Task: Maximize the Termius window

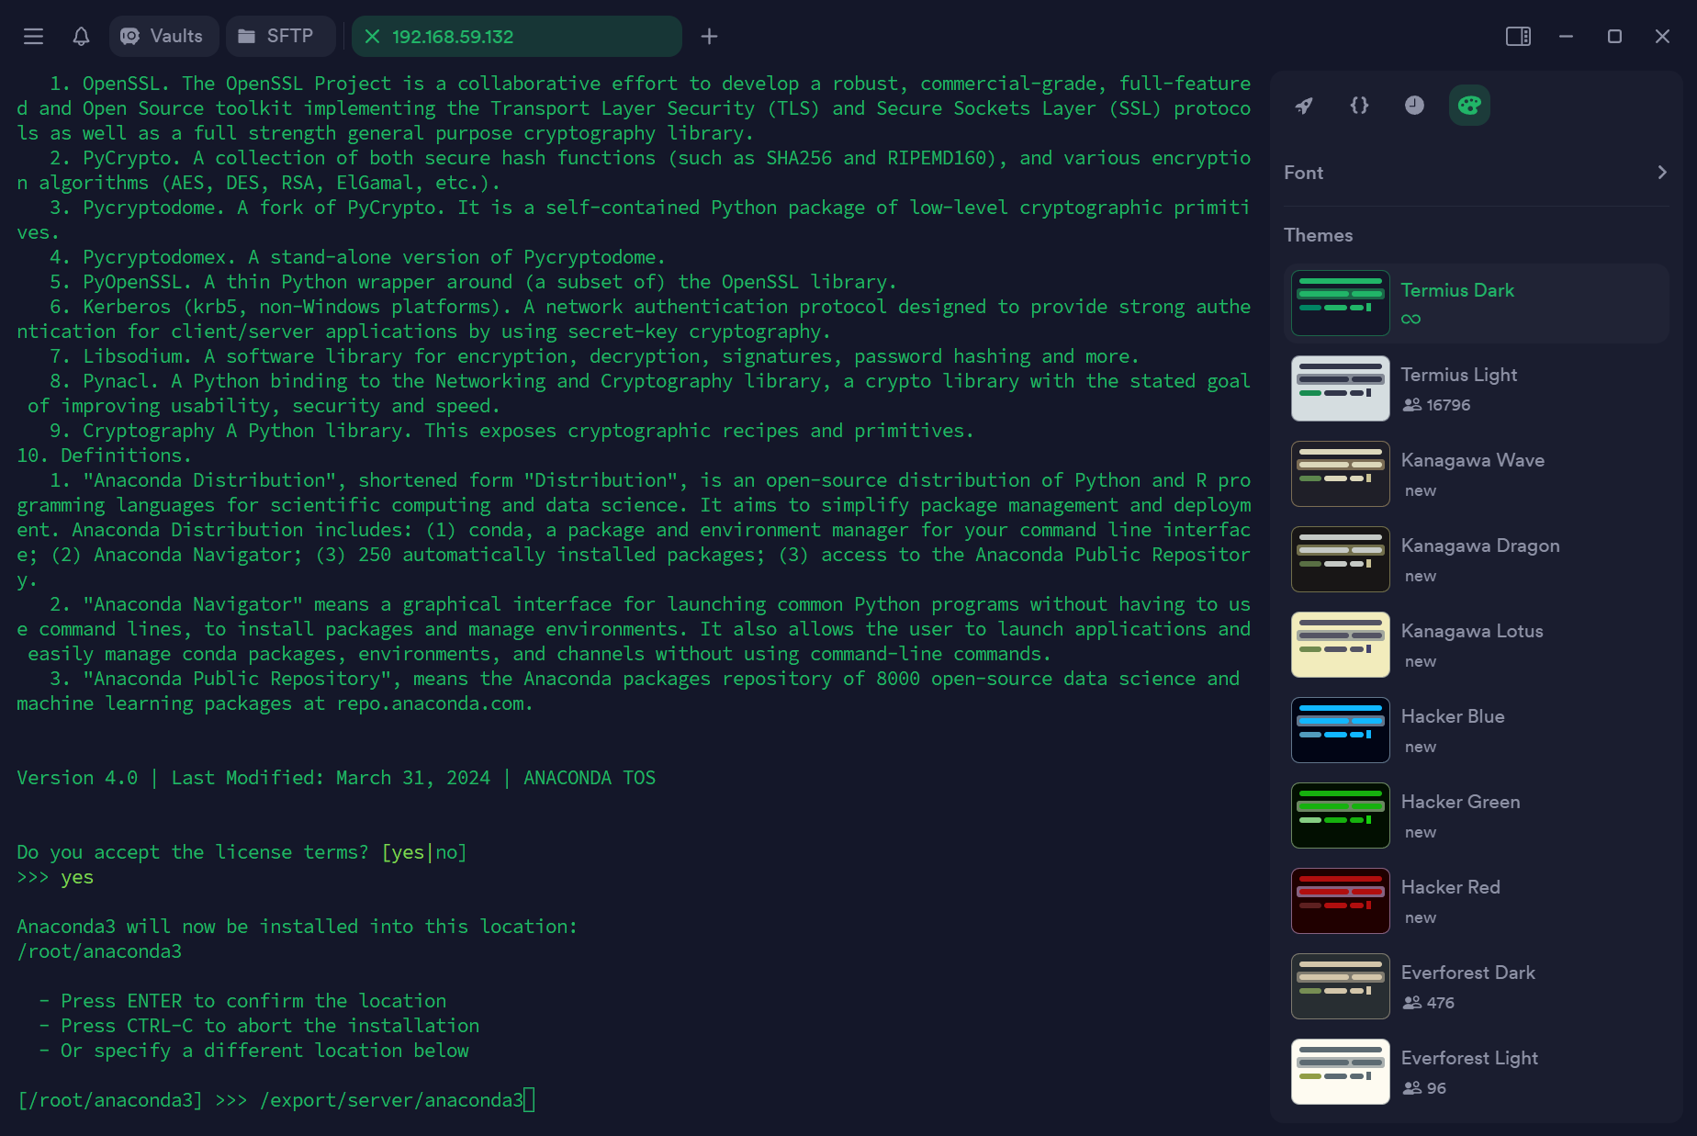Action: pos(1614,37)
